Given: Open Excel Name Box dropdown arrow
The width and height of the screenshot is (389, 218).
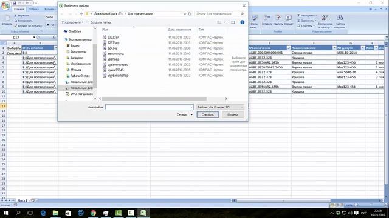Looking at the screenshot, I should (34, 37).
